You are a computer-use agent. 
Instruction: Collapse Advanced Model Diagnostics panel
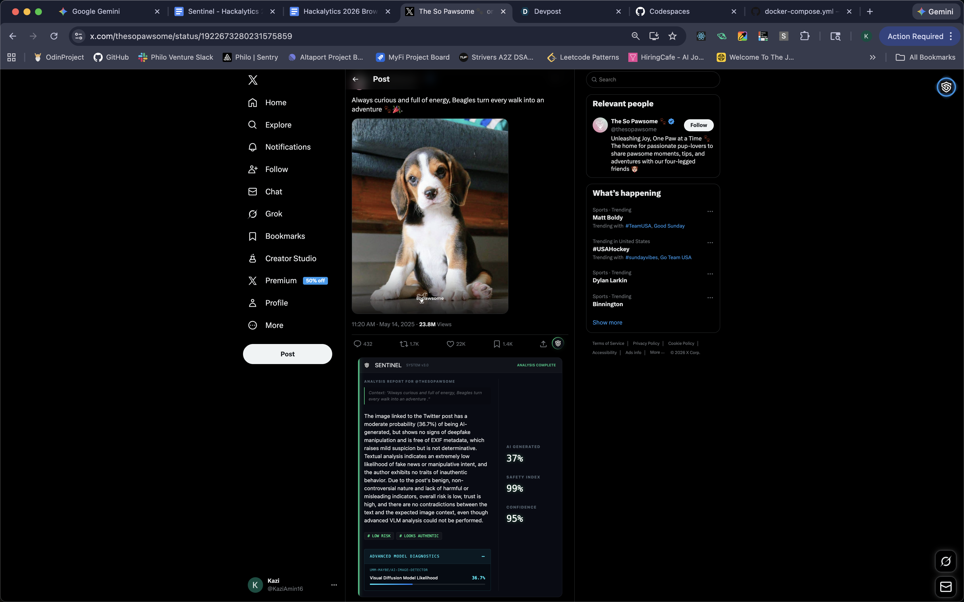coord(483,556)
